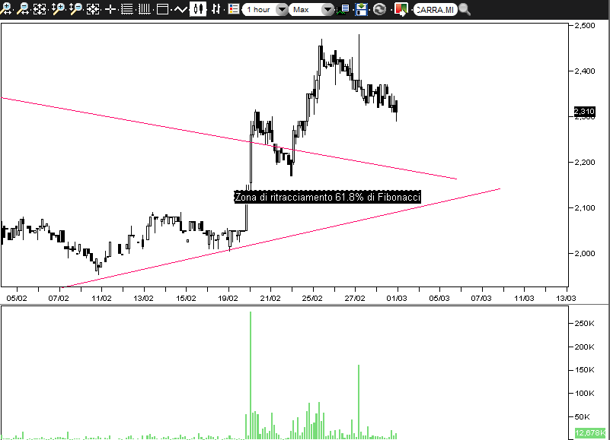610x440 pixels.
Task: Open the 1 hour interval dropdown
Action: [265, 9]
